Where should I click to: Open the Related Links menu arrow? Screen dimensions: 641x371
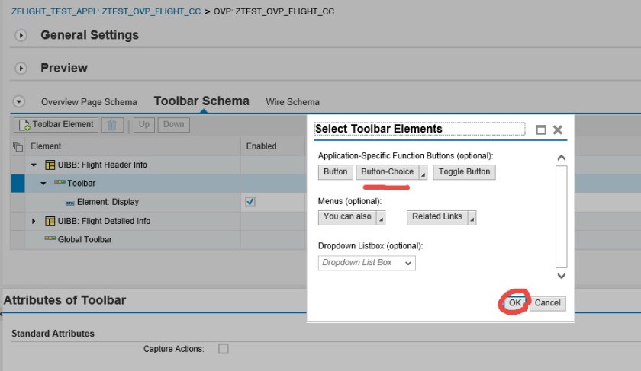point(472,218)
